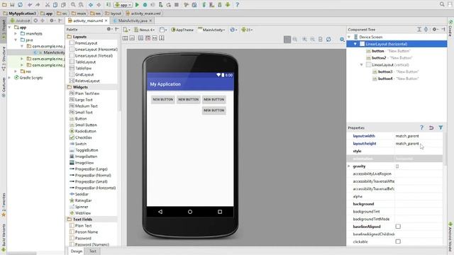454x255 pixels.
Task: Click the Properties filter funnel icon
Action: (441, 127)
